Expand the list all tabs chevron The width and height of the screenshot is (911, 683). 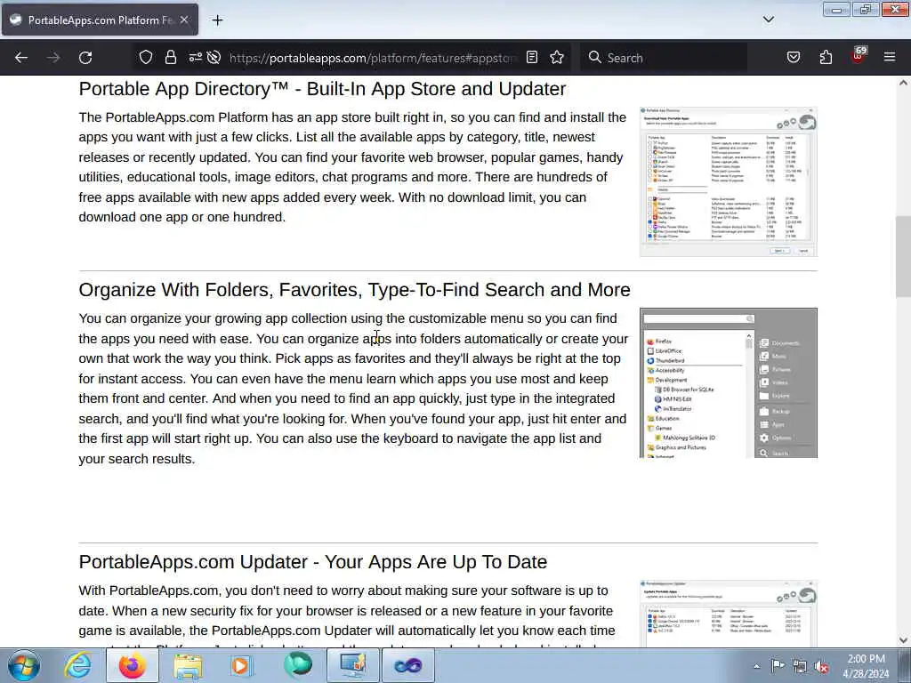pos(769,20)
